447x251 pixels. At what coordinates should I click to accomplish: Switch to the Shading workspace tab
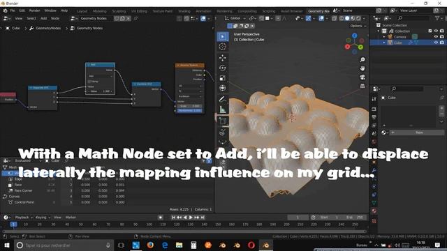coord(184,11)
